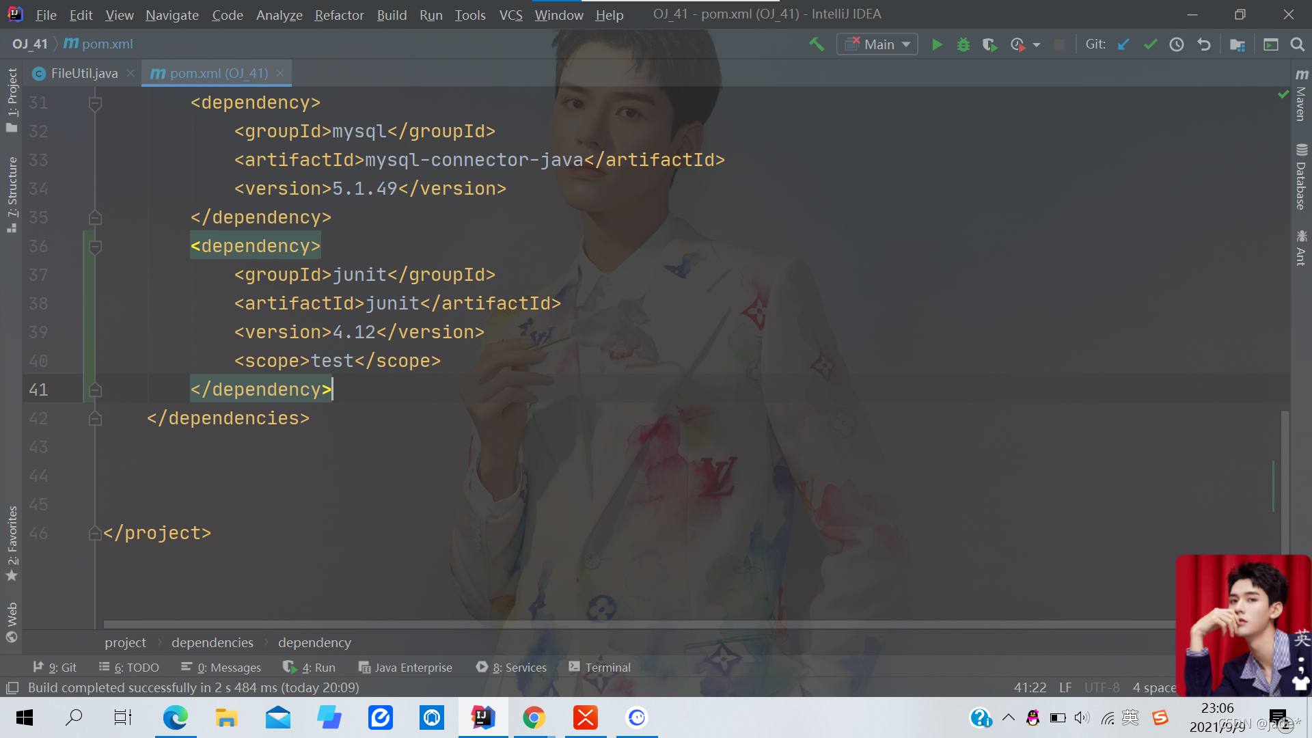1312x738 pixels.
Task: Show Git history clock icon
Action: point(1177,44)
